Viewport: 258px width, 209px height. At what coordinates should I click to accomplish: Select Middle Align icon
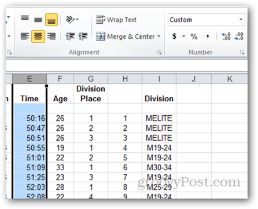[38, 20]
